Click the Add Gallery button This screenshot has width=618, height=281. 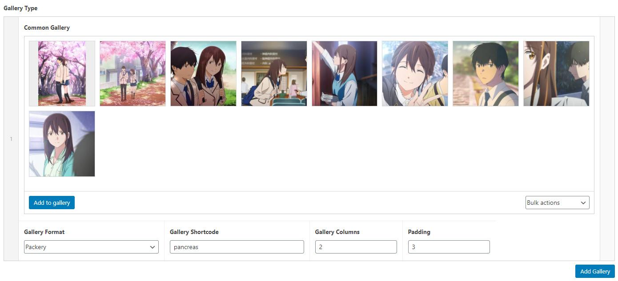click(595, 271)
